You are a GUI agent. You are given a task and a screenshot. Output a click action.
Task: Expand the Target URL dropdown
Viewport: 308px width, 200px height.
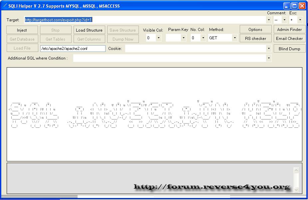268,20
